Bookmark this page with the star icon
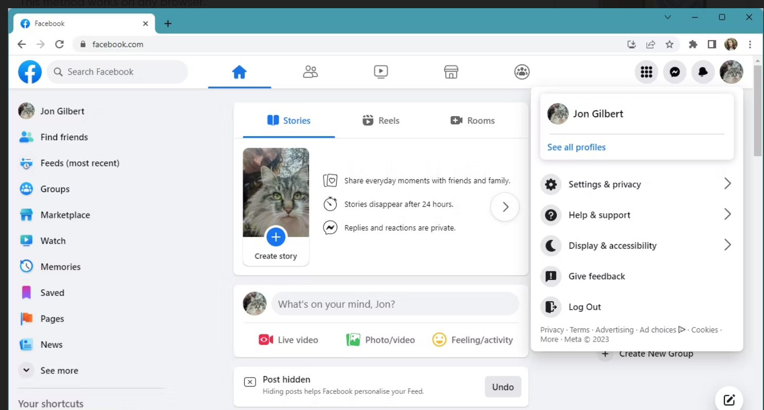The width and height of the screenshot is (764, 410). tap(669, 44)
